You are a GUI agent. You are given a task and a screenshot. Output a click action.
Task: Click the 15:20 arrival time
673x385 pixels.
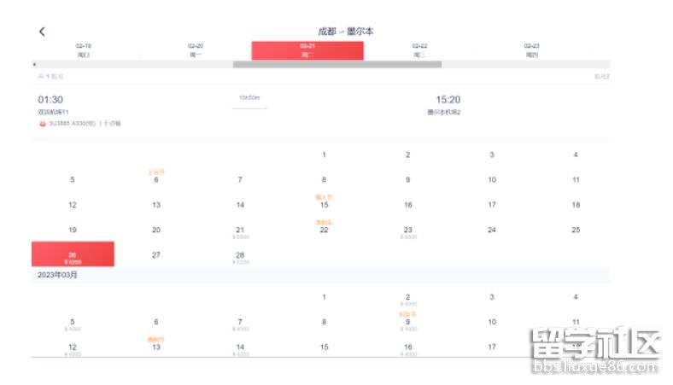pos(448,100)
